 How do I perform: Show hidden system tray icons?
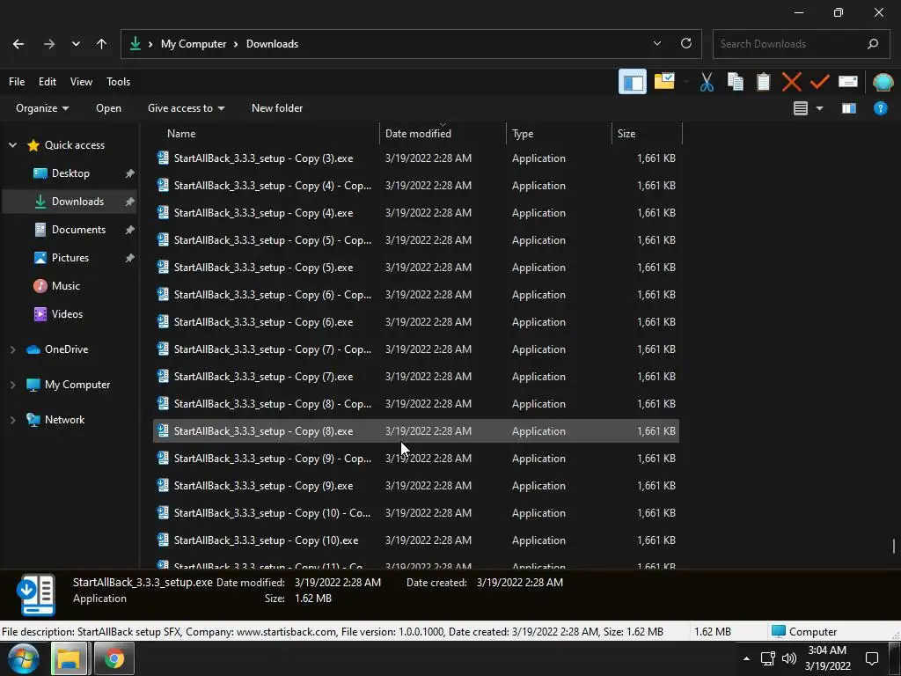point(746,658)
